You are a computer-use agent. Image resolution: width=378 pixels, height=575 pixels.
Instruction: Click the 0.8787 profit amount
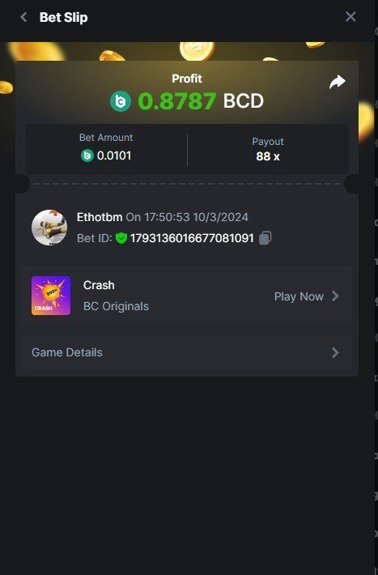click(177, 101)
